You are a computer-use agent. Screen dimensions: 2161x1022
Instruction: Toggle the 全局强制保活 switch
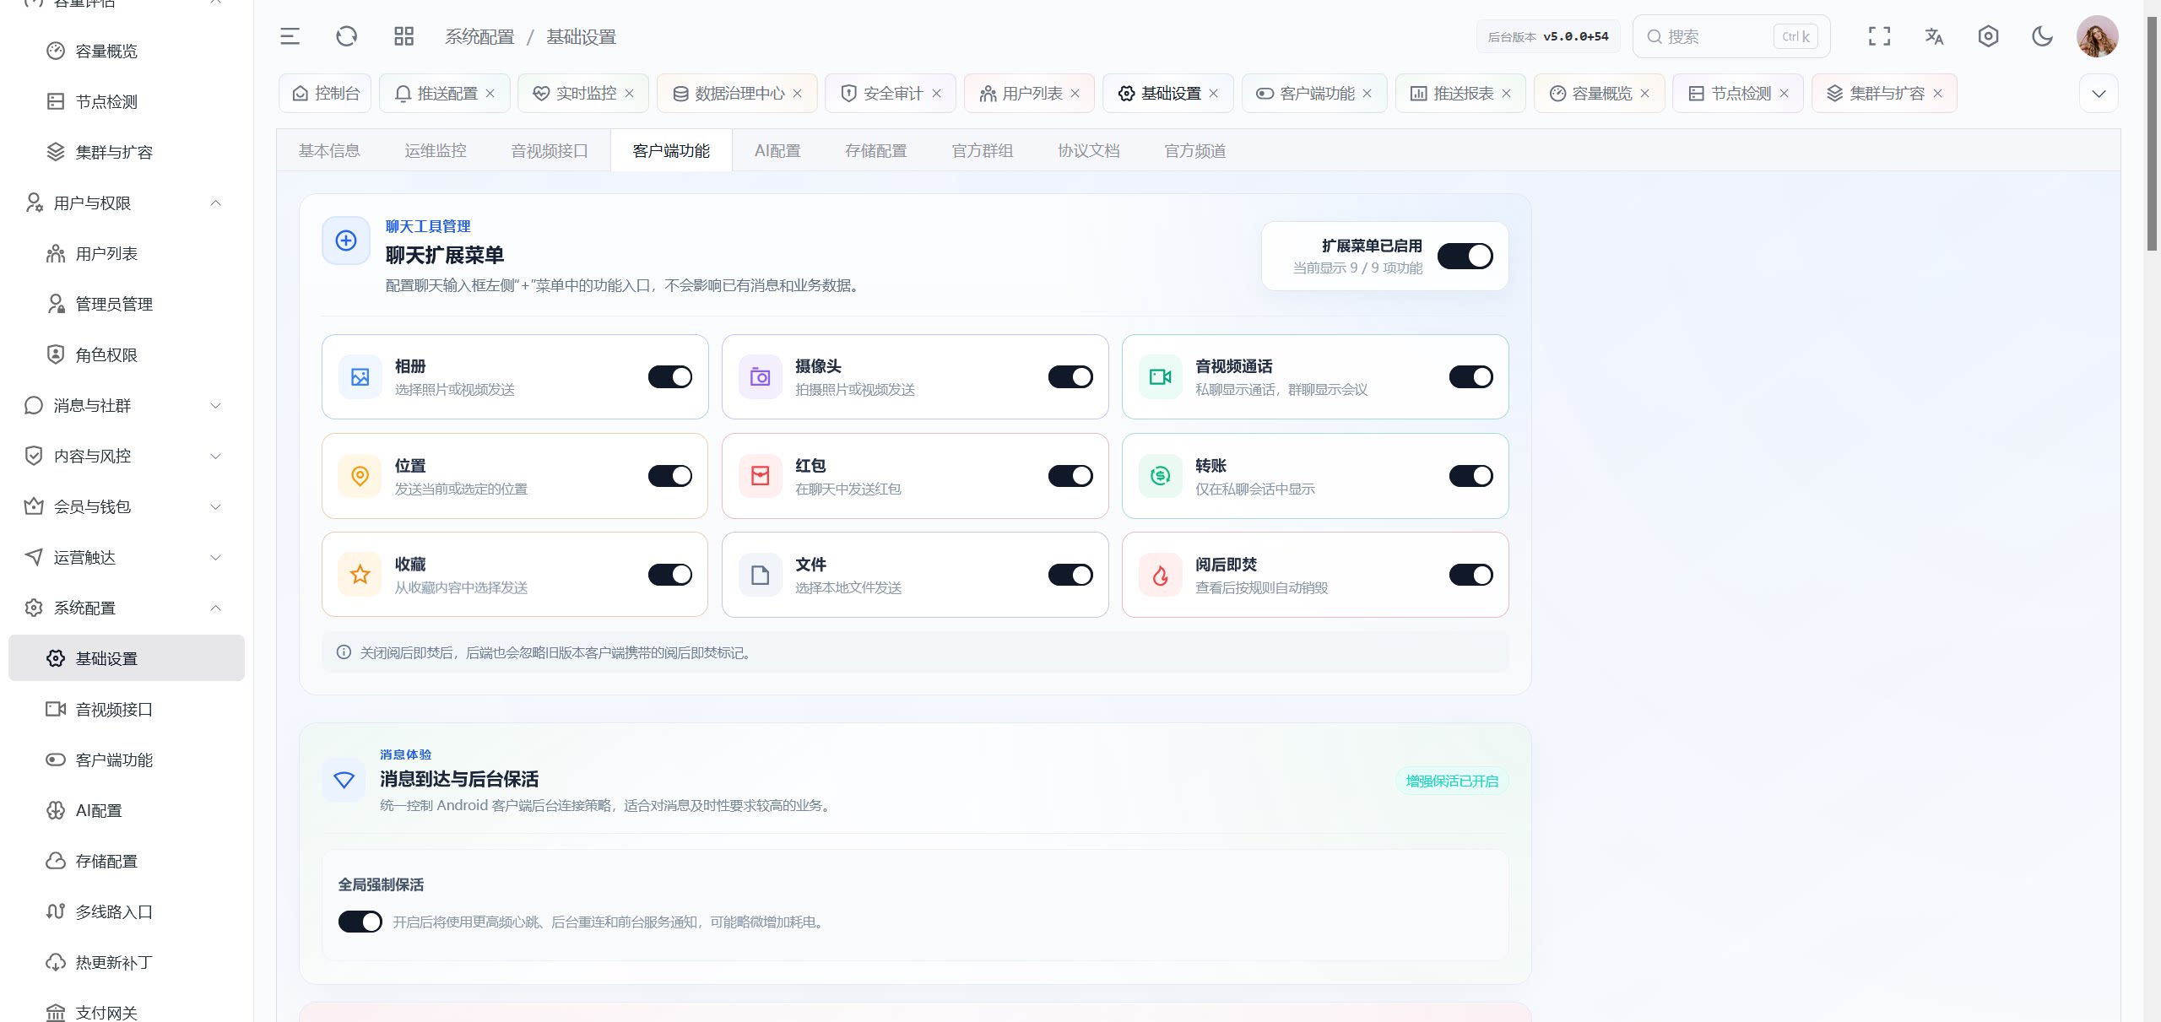point(360,922)
